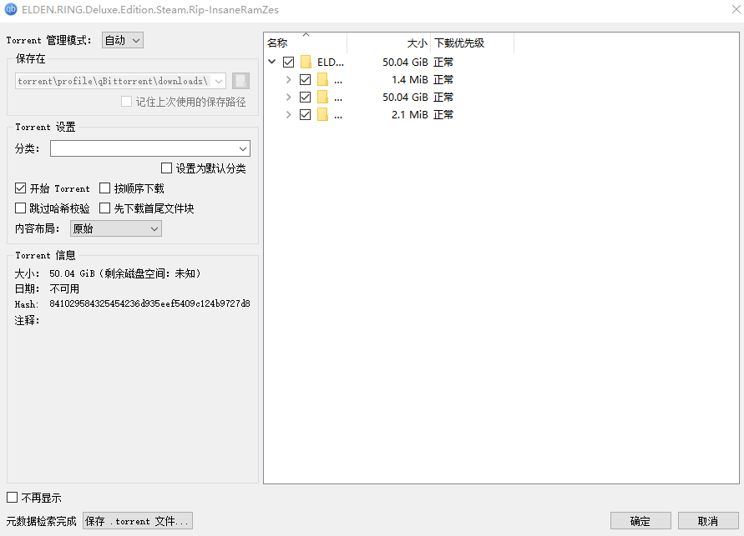Uncheck the root torrent file checkbox
744x536 pixels.
coord(287,62)
